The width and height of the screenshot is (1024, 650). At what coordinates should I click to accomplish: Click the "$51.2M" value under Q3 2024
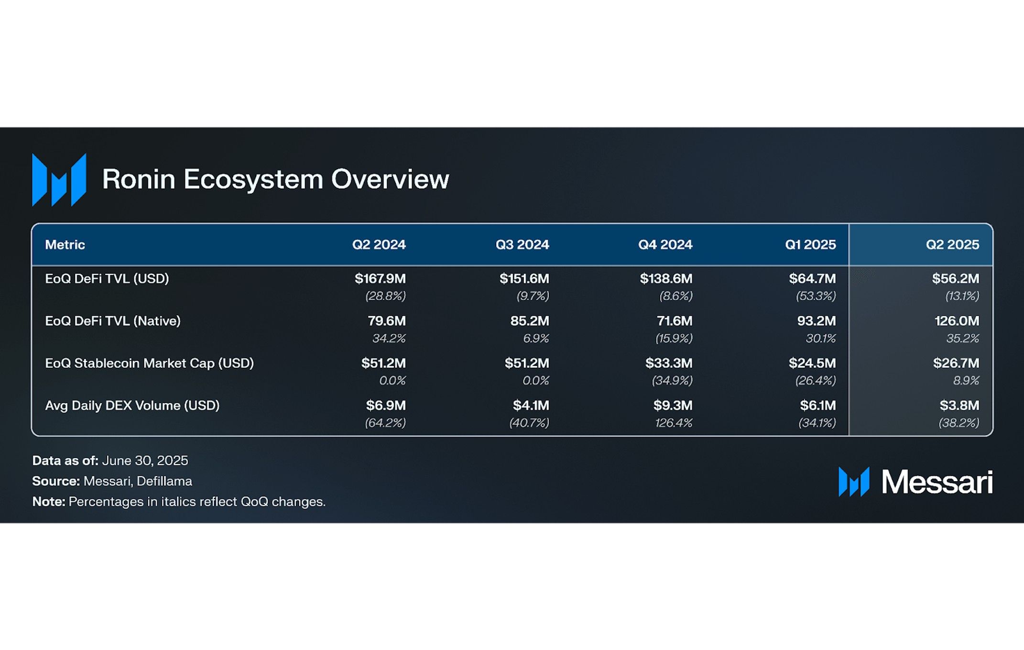point(527,364)
